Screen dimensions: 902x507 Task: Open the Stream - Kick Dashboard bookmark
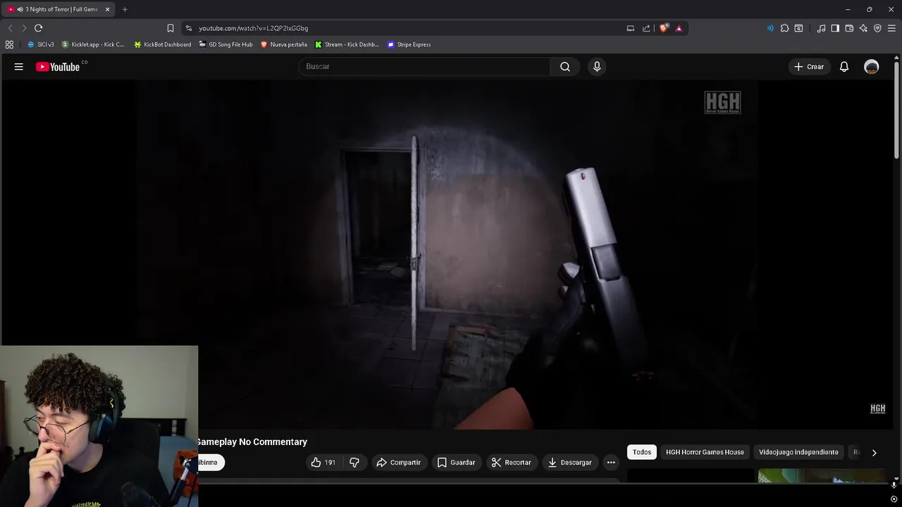tap(347, 44)
